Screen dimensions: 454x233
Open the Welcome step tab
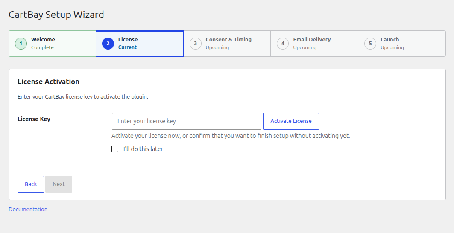pyautogui.click(x=53, y=44)
